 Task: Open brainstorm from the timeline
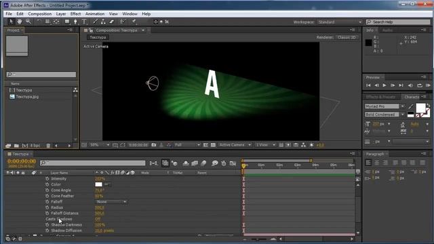coord(214,163)
